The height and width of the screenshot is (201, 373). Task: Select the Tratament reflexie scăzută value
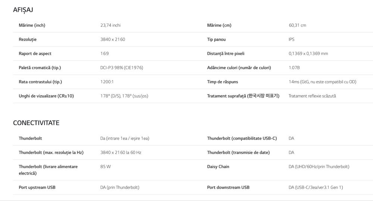312,96
